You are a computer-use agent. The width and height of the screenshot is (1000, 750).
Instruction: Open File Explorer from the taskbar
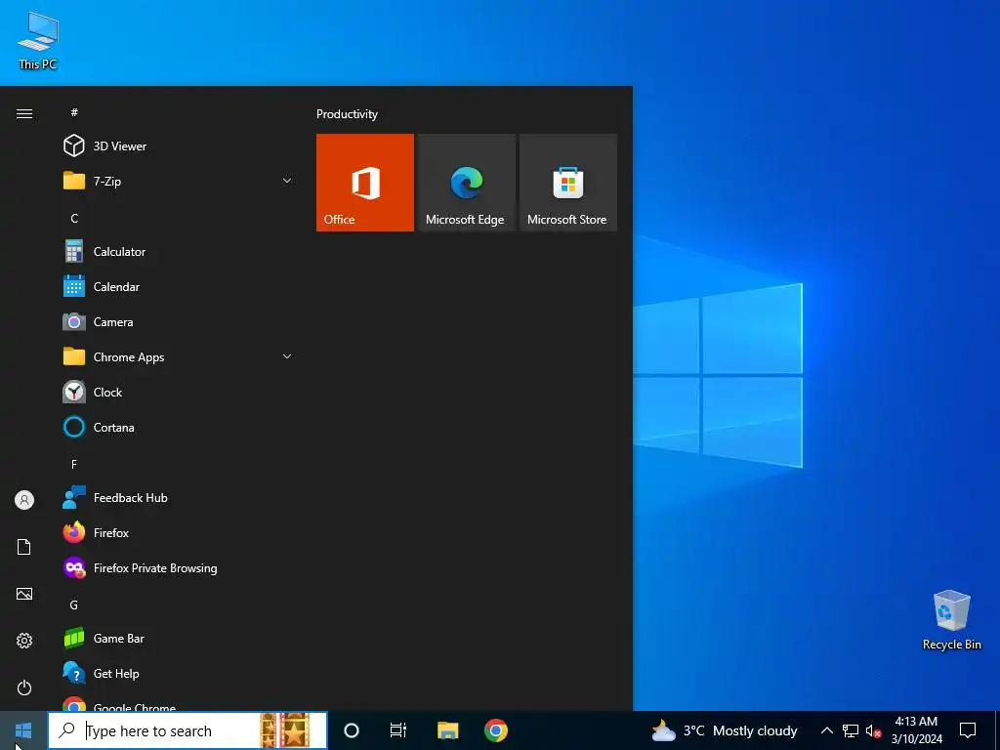[447, 730]
